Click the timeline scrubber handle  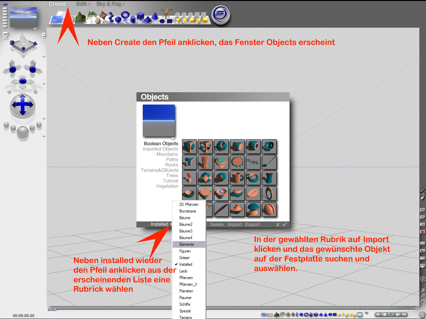pos(52,310)
